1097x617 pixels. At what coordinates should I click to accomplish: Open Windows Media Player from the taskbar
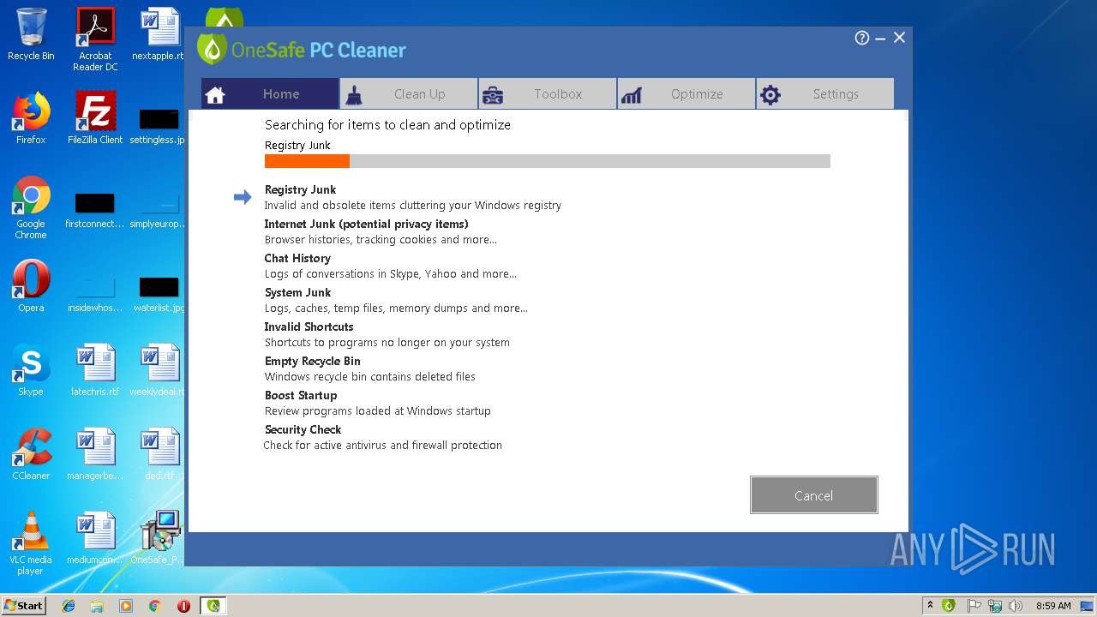pyautogui.click(x=126, y=606)
